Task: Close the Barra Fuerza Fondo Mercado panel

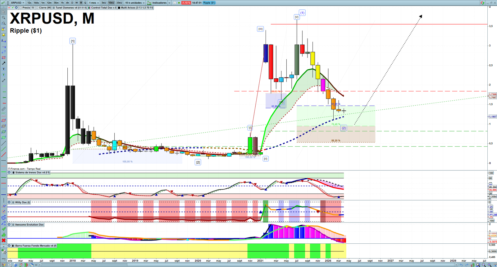Action: (x=9, y=246)
